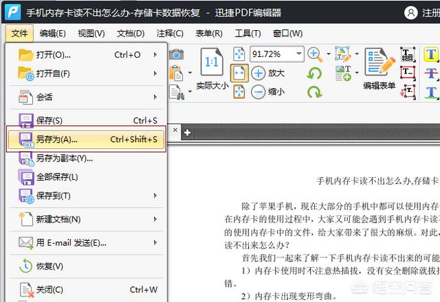Choose 保存(S) in file menu

pyautogui.click(x=87, y=121)
